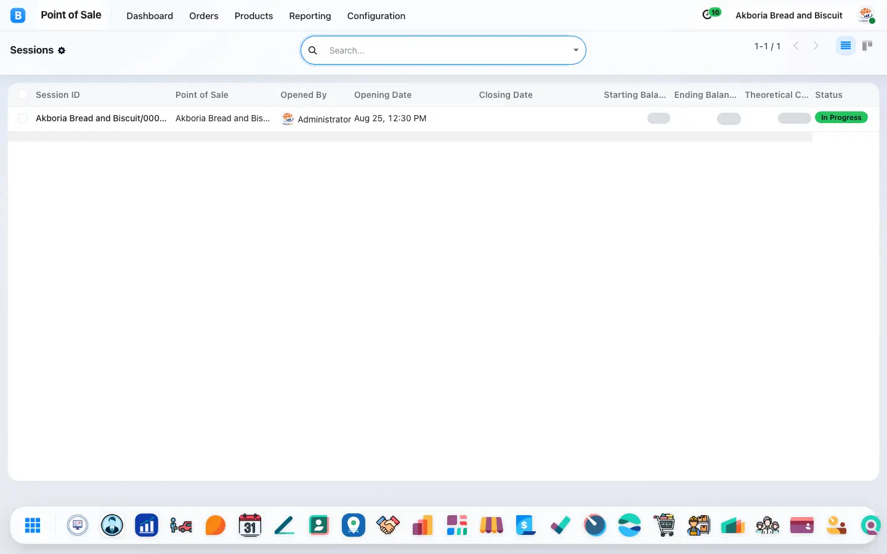Go to the next page arrow

816,46
